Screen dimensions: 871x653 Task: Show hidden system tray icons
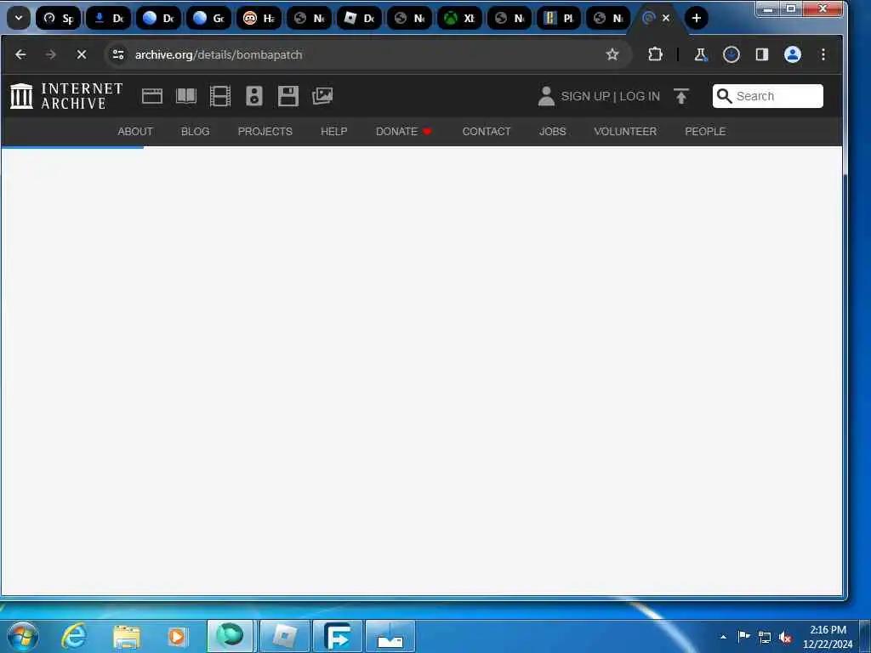coord(723,637)
